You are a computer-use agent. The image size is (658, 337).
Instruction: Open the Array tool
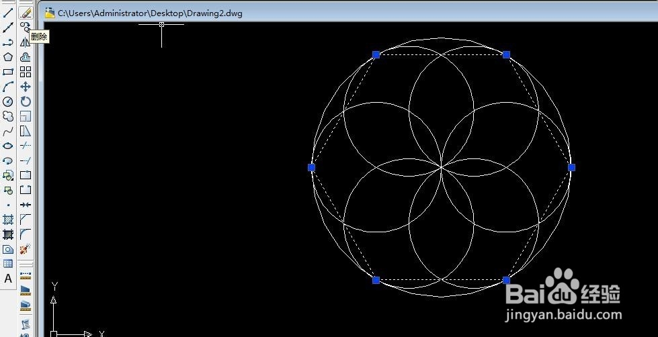26,72
